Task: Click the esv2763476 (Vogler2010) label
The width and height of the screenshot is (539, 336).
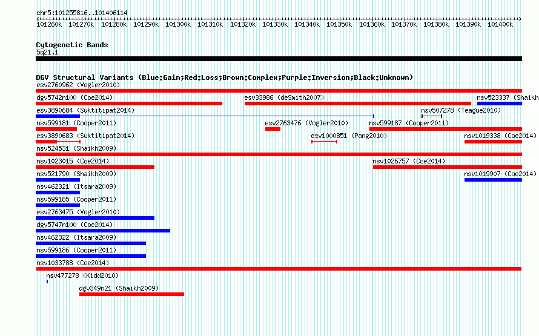Action: coord(306,123)
